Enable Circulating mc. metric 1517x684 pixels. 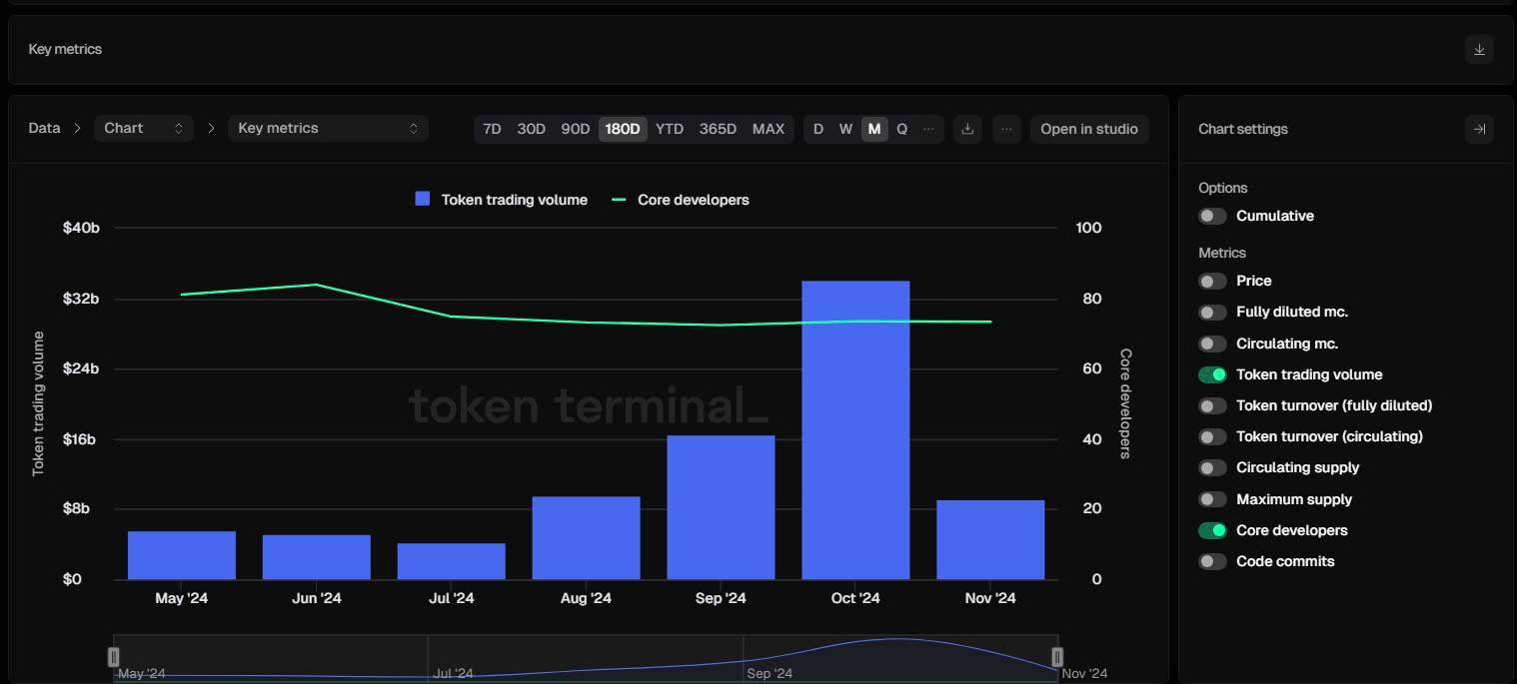pos(1212,343)
